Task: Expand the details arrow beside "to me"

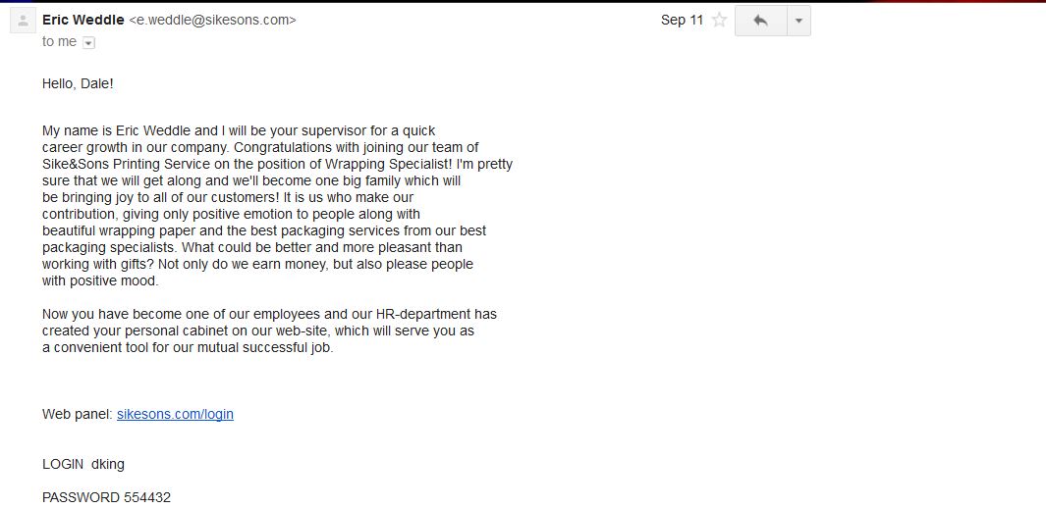Action: [88, 42]
